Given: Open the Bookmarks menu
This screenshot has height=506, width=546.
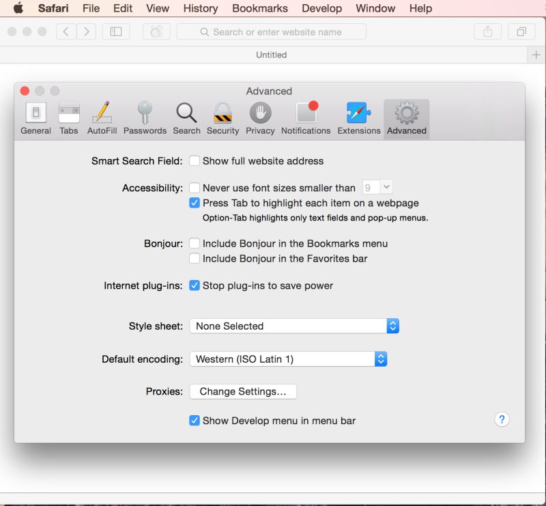Looking at the screenshot, I should pos(259,8).
